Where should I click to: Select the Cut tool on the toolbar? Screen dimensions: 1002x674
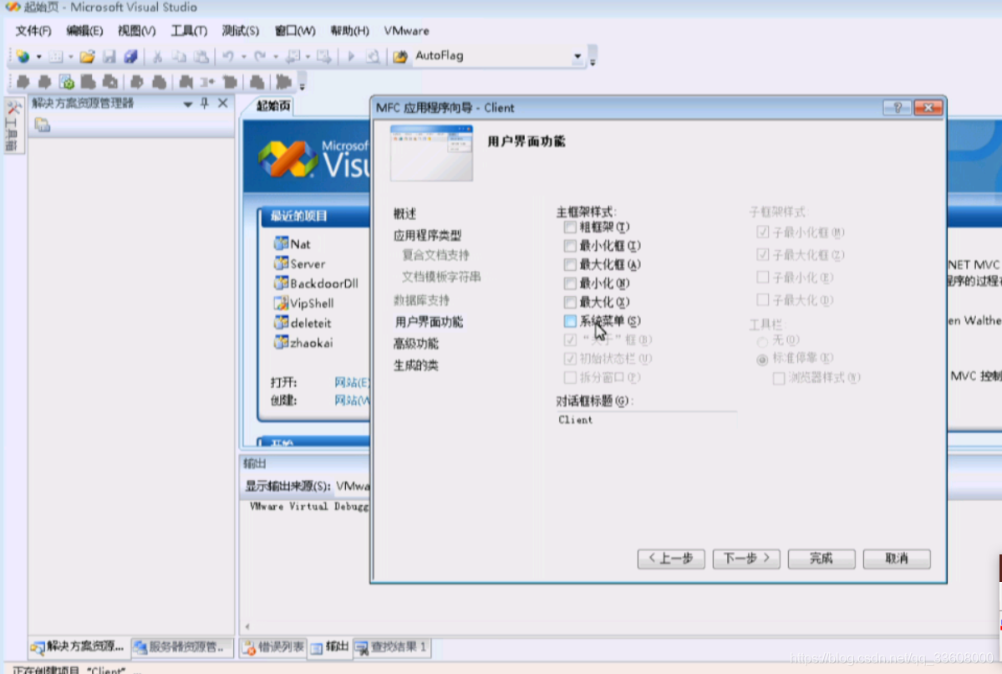pyautogui.click(x=158, y=56)
